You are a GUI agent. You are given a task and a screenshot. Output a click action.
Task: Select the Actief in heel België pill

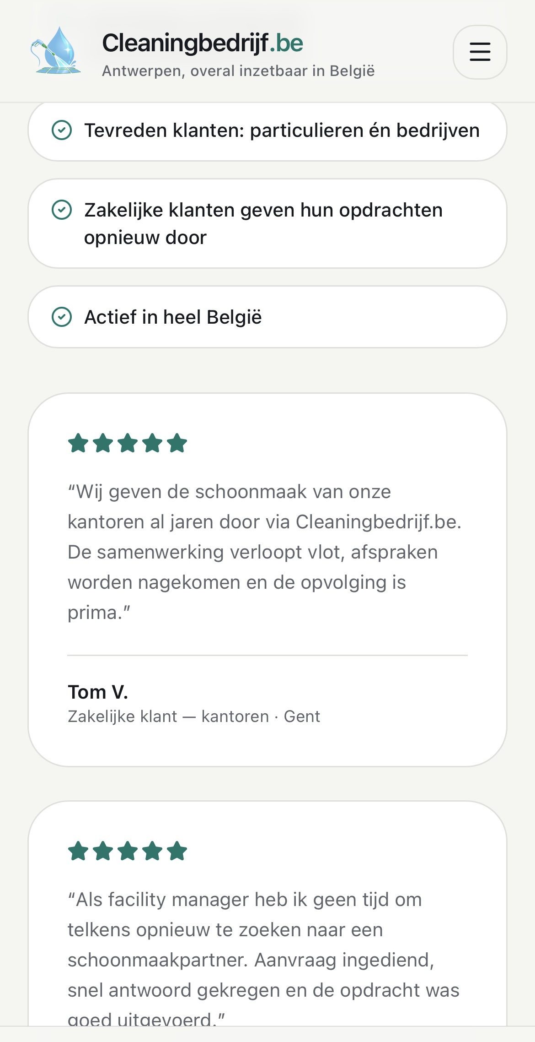coord(267,317)
